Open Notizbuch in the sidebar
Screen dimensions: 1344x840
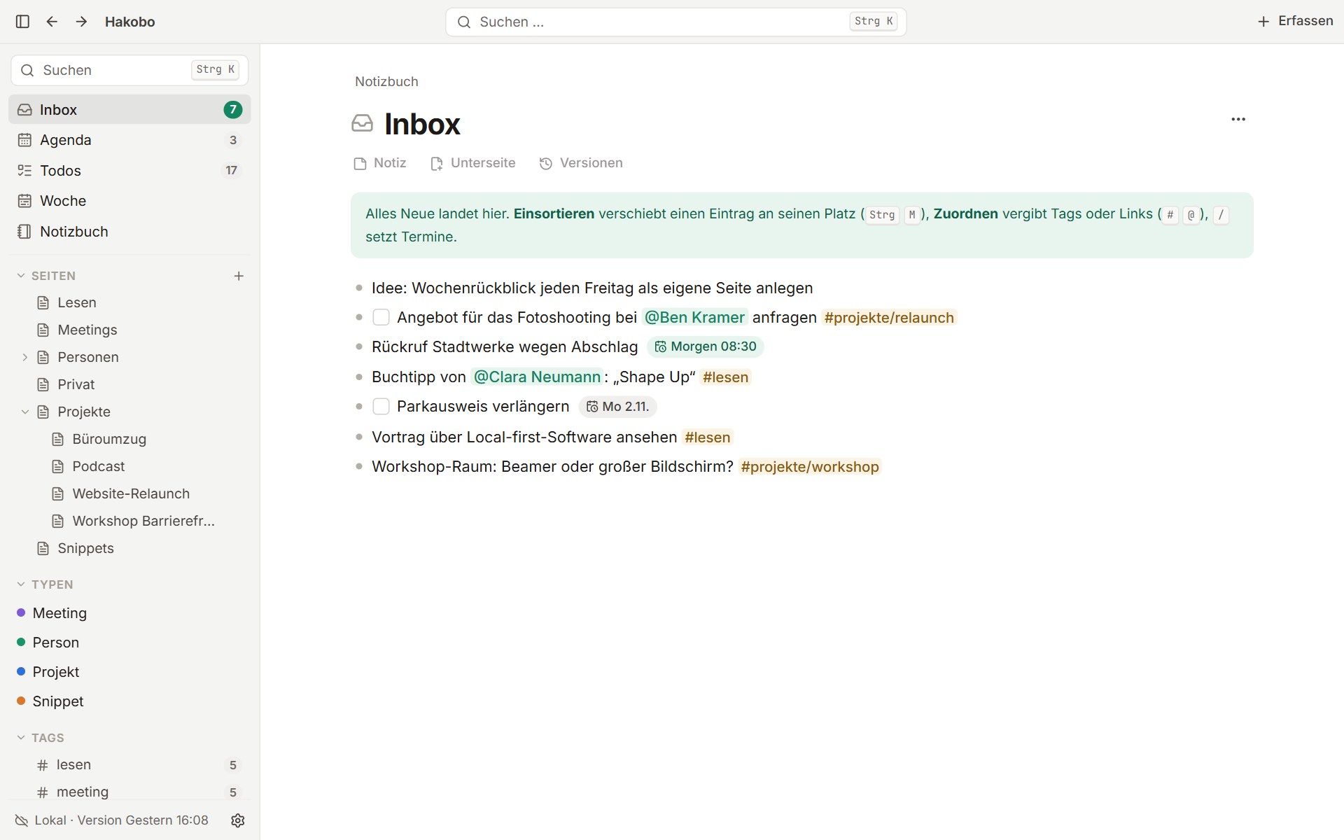129,232
